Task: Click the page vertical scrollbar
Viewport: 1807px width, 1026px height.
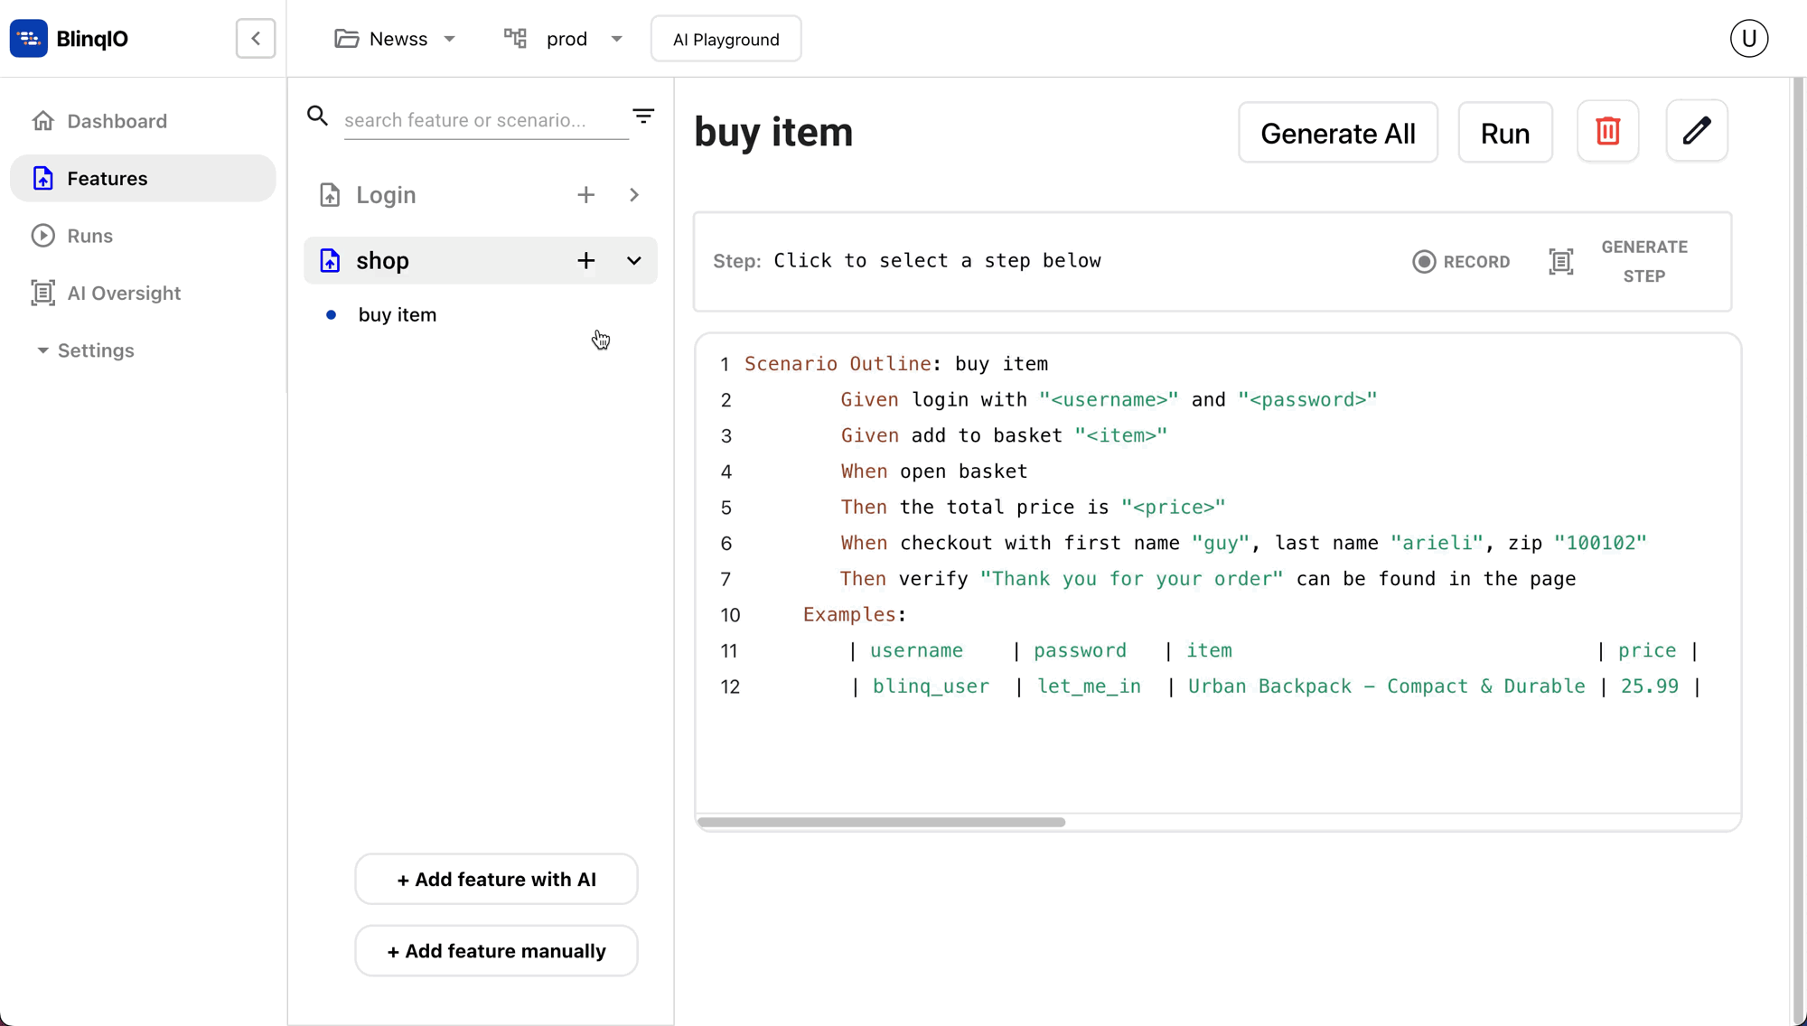Action: 1798,552
